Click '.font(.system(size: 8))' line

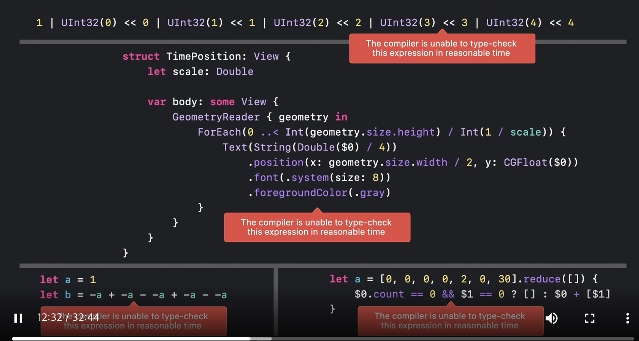(x=319, y=178)
